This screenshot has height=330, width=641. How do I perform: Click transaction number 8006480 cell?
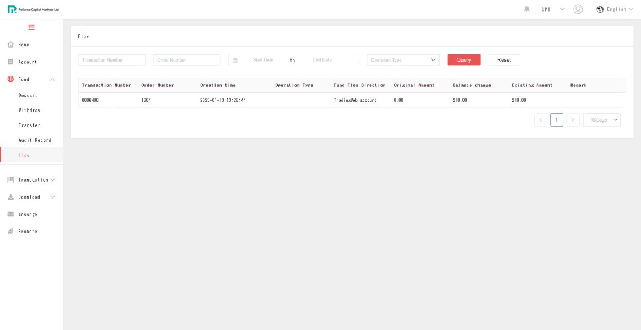pyautogui.click(x=90, y=100)
